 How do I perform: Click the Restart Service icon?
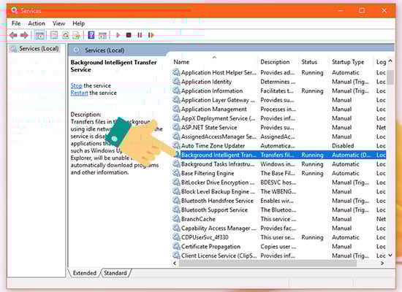pos(151,35)
